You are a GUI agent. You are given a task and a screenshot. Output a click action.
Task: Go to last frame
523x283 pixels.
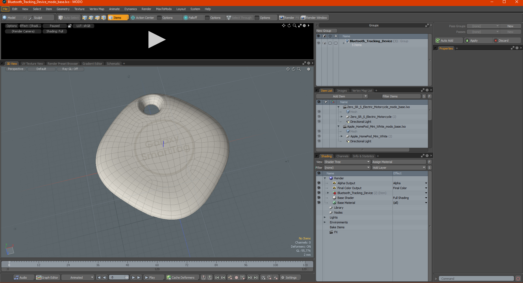pos(139,278)
